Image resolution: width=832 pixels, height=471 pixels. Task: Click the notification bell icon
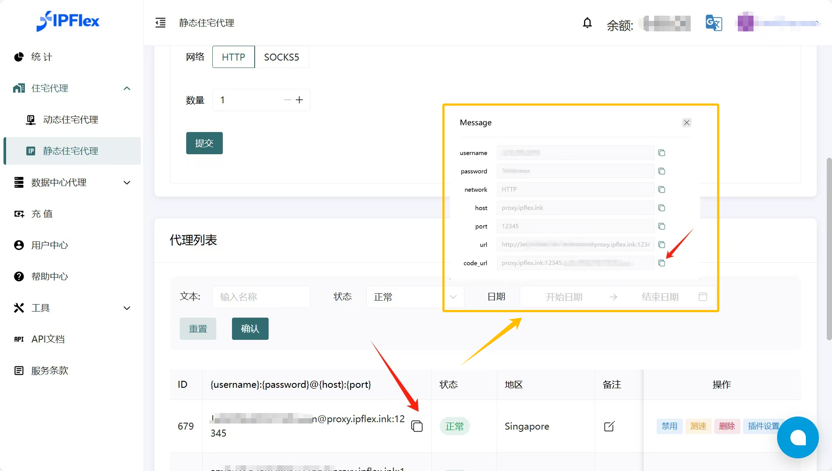(x=587, y=23)
